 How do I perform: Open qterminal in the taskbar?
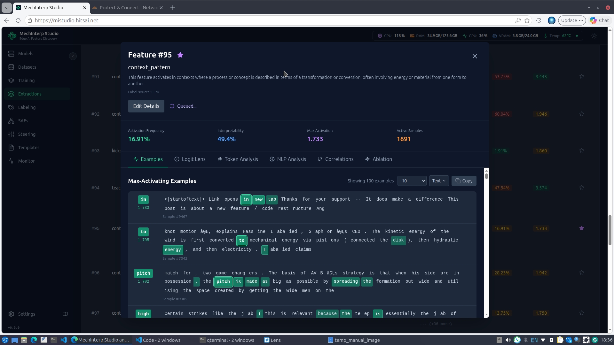pyautogui.click(x=227, y=340)
